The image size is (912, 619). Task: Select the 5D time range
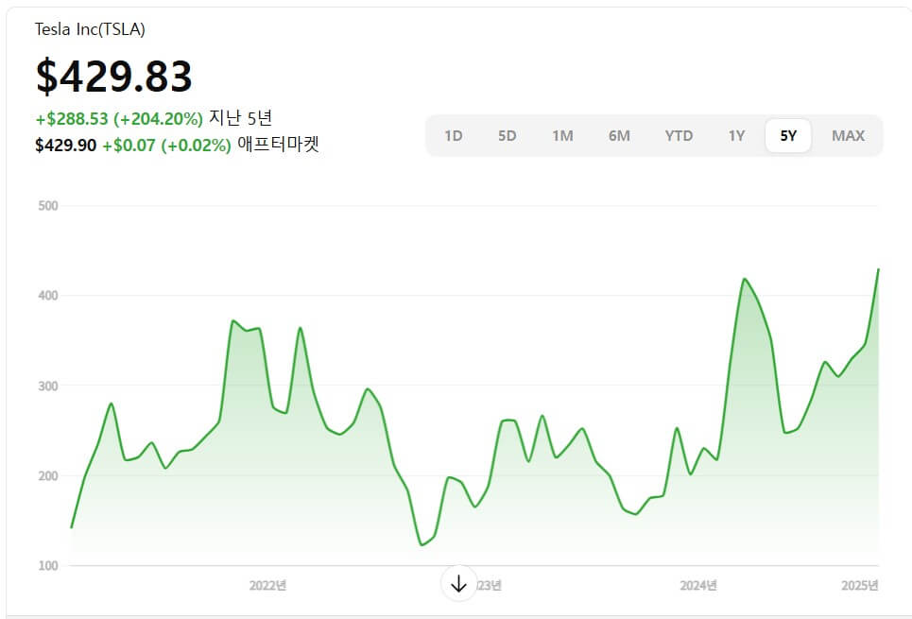(508, 135)
